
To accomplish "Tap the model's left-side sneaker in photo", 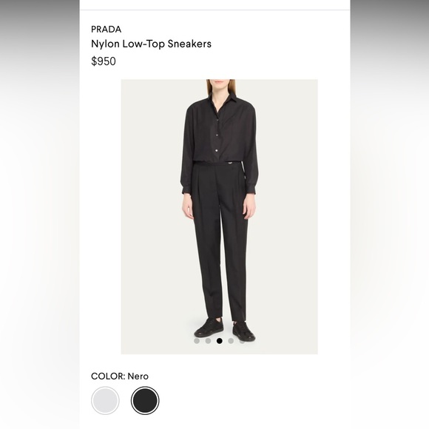I will 209,327.
